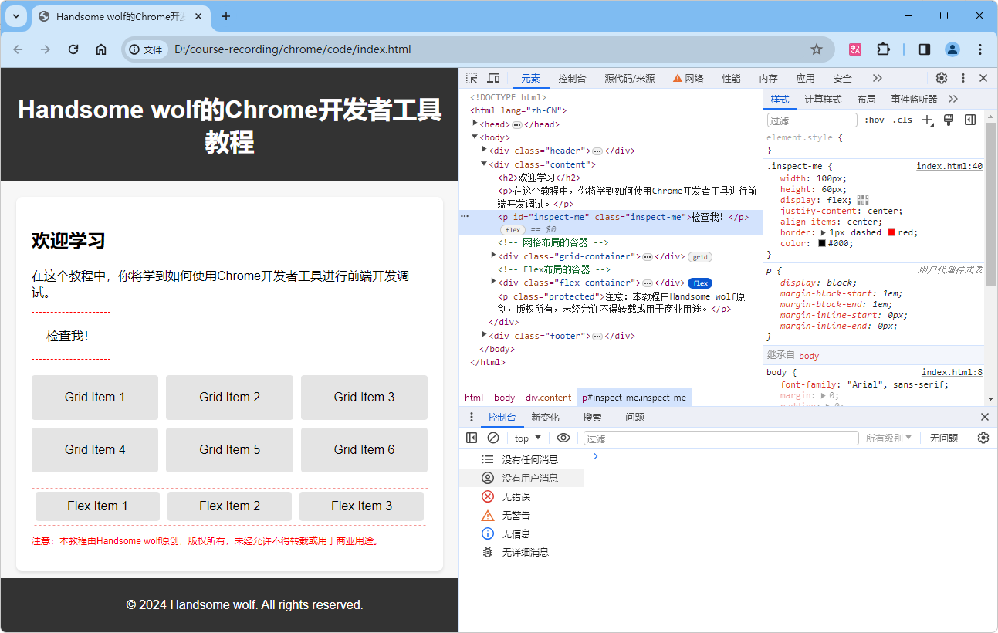Open the tab search dropdown arrow
Screen dimensions: 998x633
click(15, 16)
